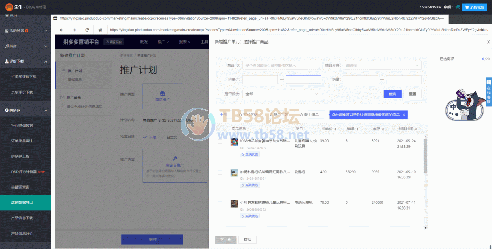Viewport: 492px width, 249px height.
Task: Open 产品信息下载 sidebar item
Action: 22,218
